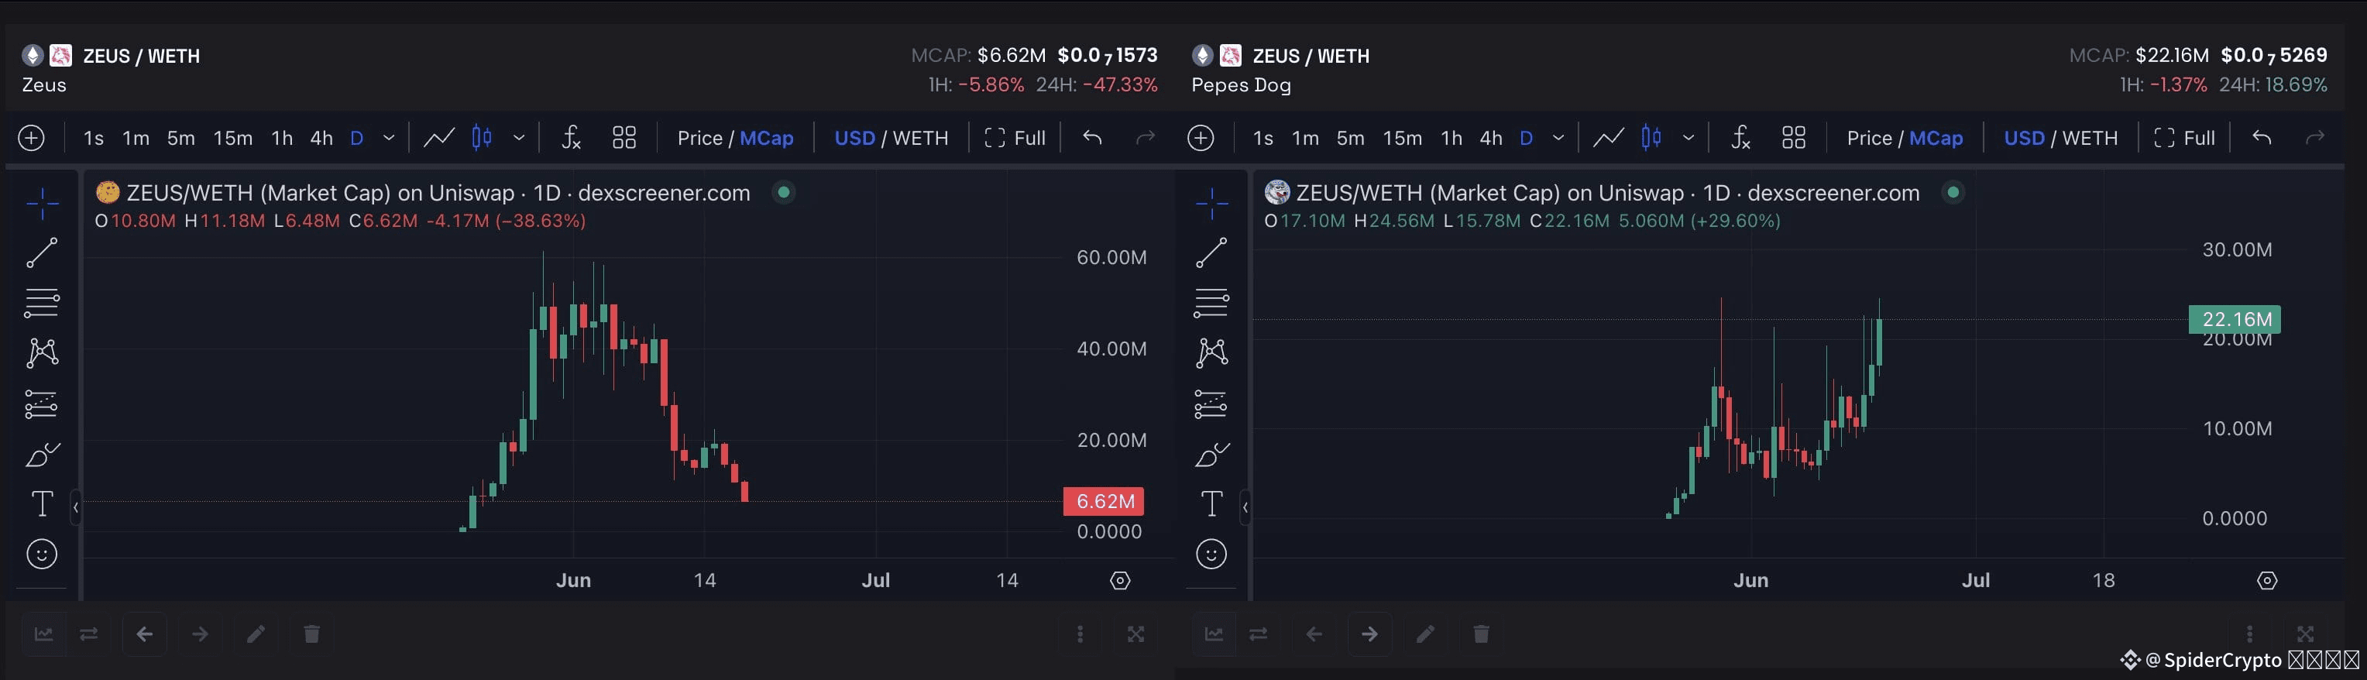Open the three-dot menu below Zeus chart

coord(1080,634)
